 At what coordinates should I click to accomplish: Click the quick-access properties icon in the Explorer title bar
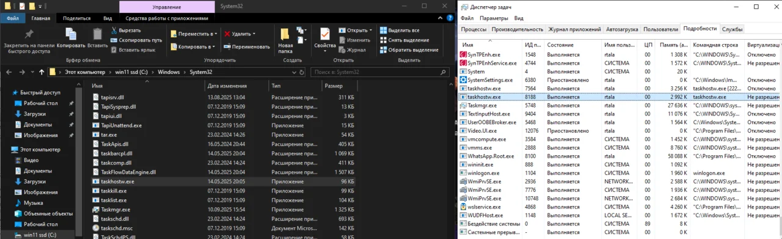point(22,6)
